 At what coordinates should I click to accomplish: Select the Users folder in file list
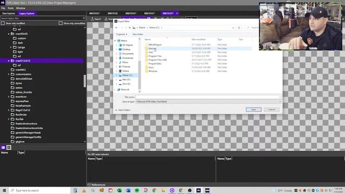pos(151,67)
